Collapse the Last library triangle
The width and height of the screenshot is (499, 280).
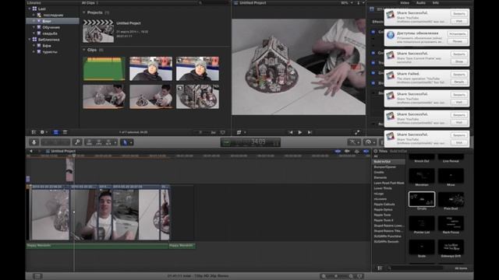tap(30, 9)
